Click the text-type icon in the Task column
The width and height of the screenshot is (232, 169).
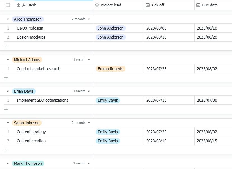point(24,5)
